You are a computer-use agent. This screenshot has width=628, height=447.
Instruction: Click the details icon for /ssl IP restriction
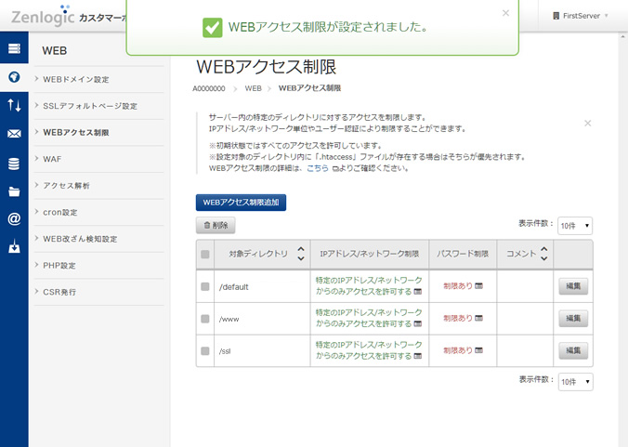pyautogui.click(x=418, y=356)
